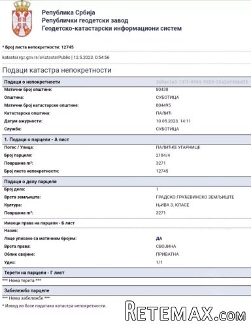251x327 pixels.
Task: Click the 'Катастарска општина:' label
Action: [27, 113]
